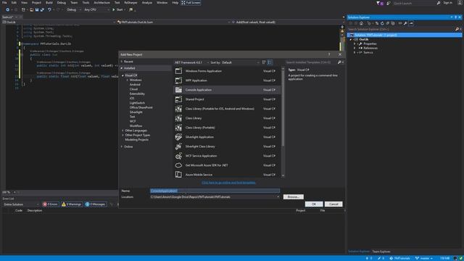Collapse the Visual C# template node

pyautogui.click(x=123, y=75)
